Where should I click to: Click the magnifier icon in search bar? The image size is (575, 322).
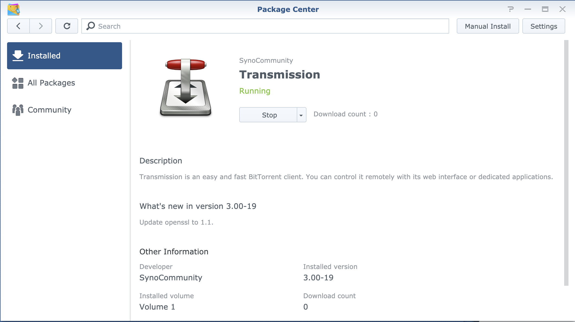[x=91, y=26]
